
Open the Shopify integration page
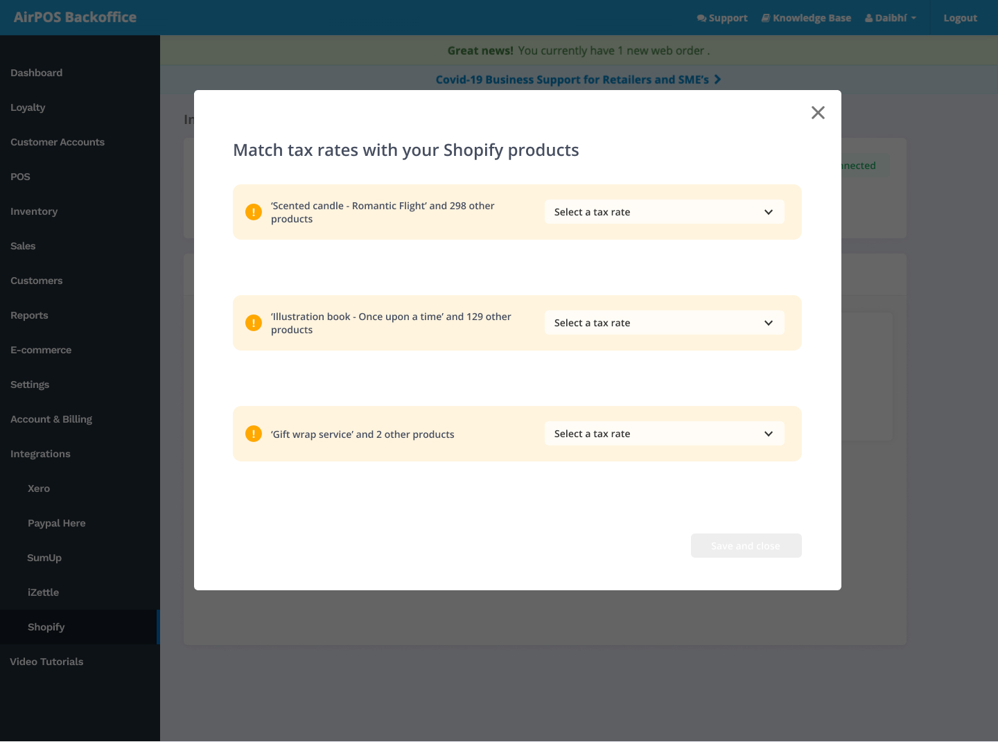[x=46, y=627]
